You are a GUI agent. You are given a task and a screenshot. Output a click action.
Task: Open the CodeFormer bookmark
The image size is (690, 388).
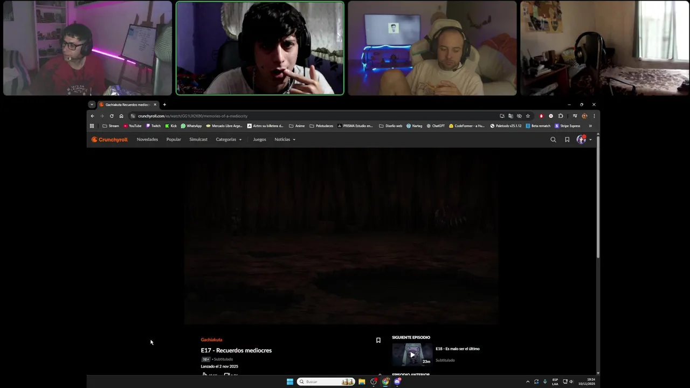(467, 126)
